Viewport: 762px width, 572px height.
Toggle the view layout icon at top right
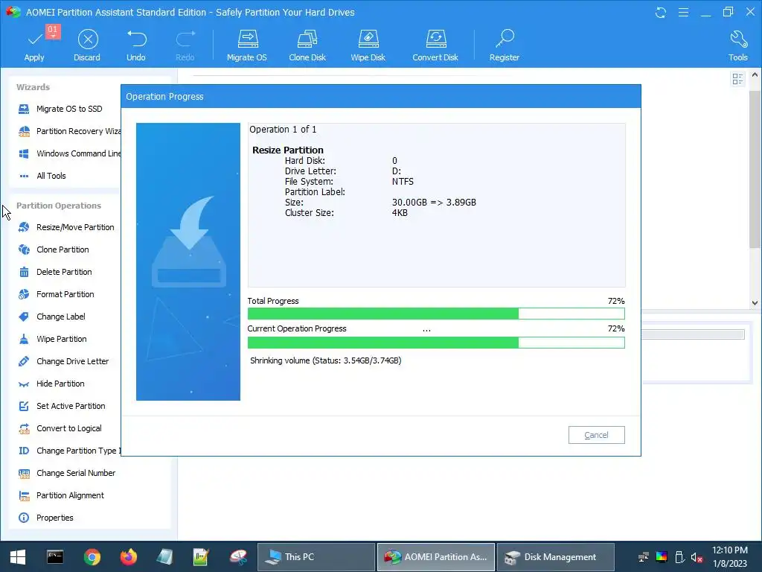point(737,79)
